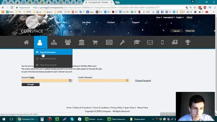Image resolution: width=217 pixels, height=122 pixels.
Task: Open browser zoom magnifier icon in address bar
Action: pos(191,7)
